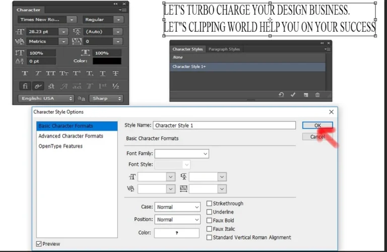Enable Underline checkbox in dialog
The image size is (387, 252).
(x=209, y=212)
